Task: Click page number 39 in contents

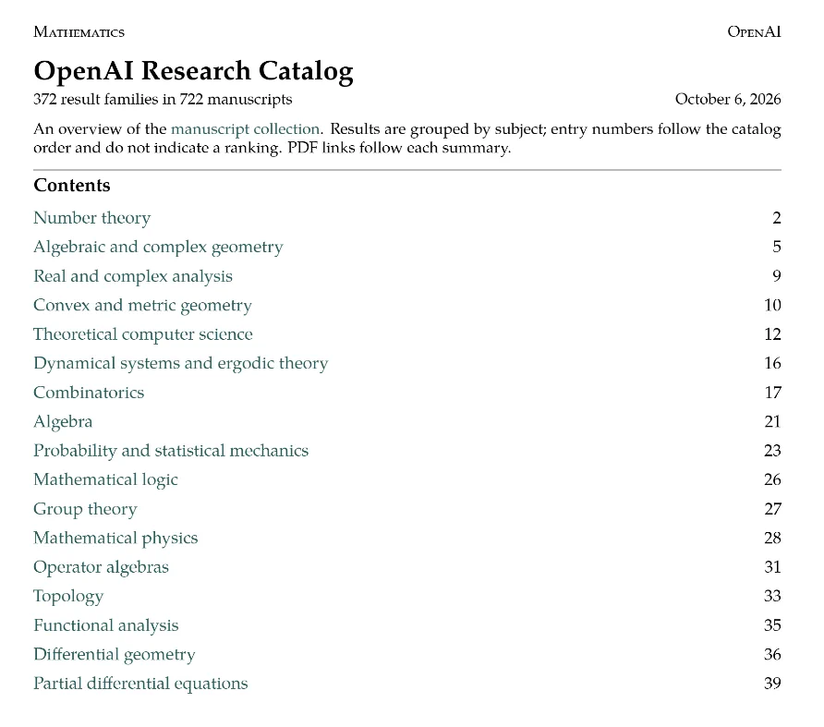Action: pos(772,684)
